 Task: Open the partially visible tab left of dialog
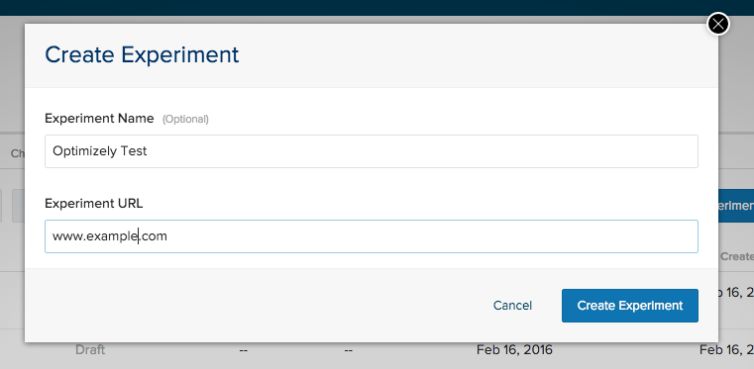click(17, 153)
